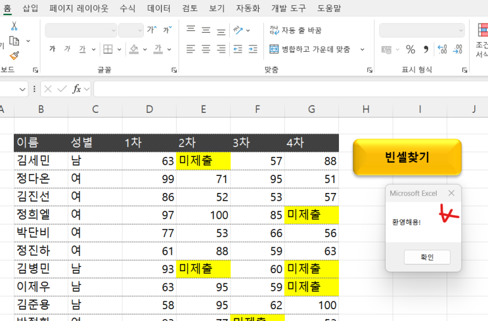Screen dimensions: 488x321
Task: Open the 페이지 레이아웃 tab
Action: (x=79, y=8)
